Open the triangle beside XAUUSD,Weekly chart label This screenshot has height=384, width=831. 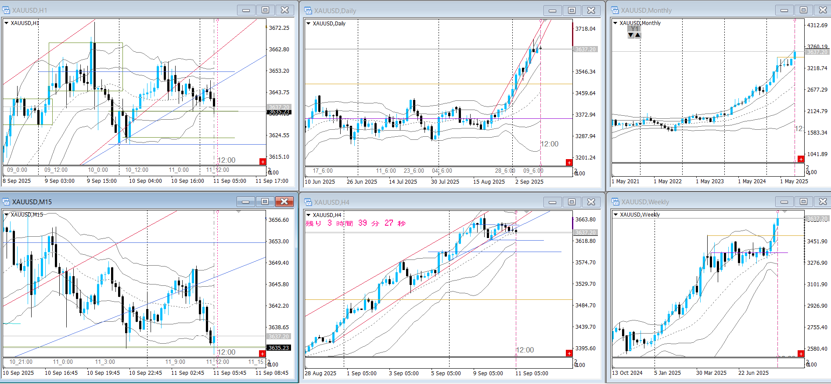tap(616, 215)
